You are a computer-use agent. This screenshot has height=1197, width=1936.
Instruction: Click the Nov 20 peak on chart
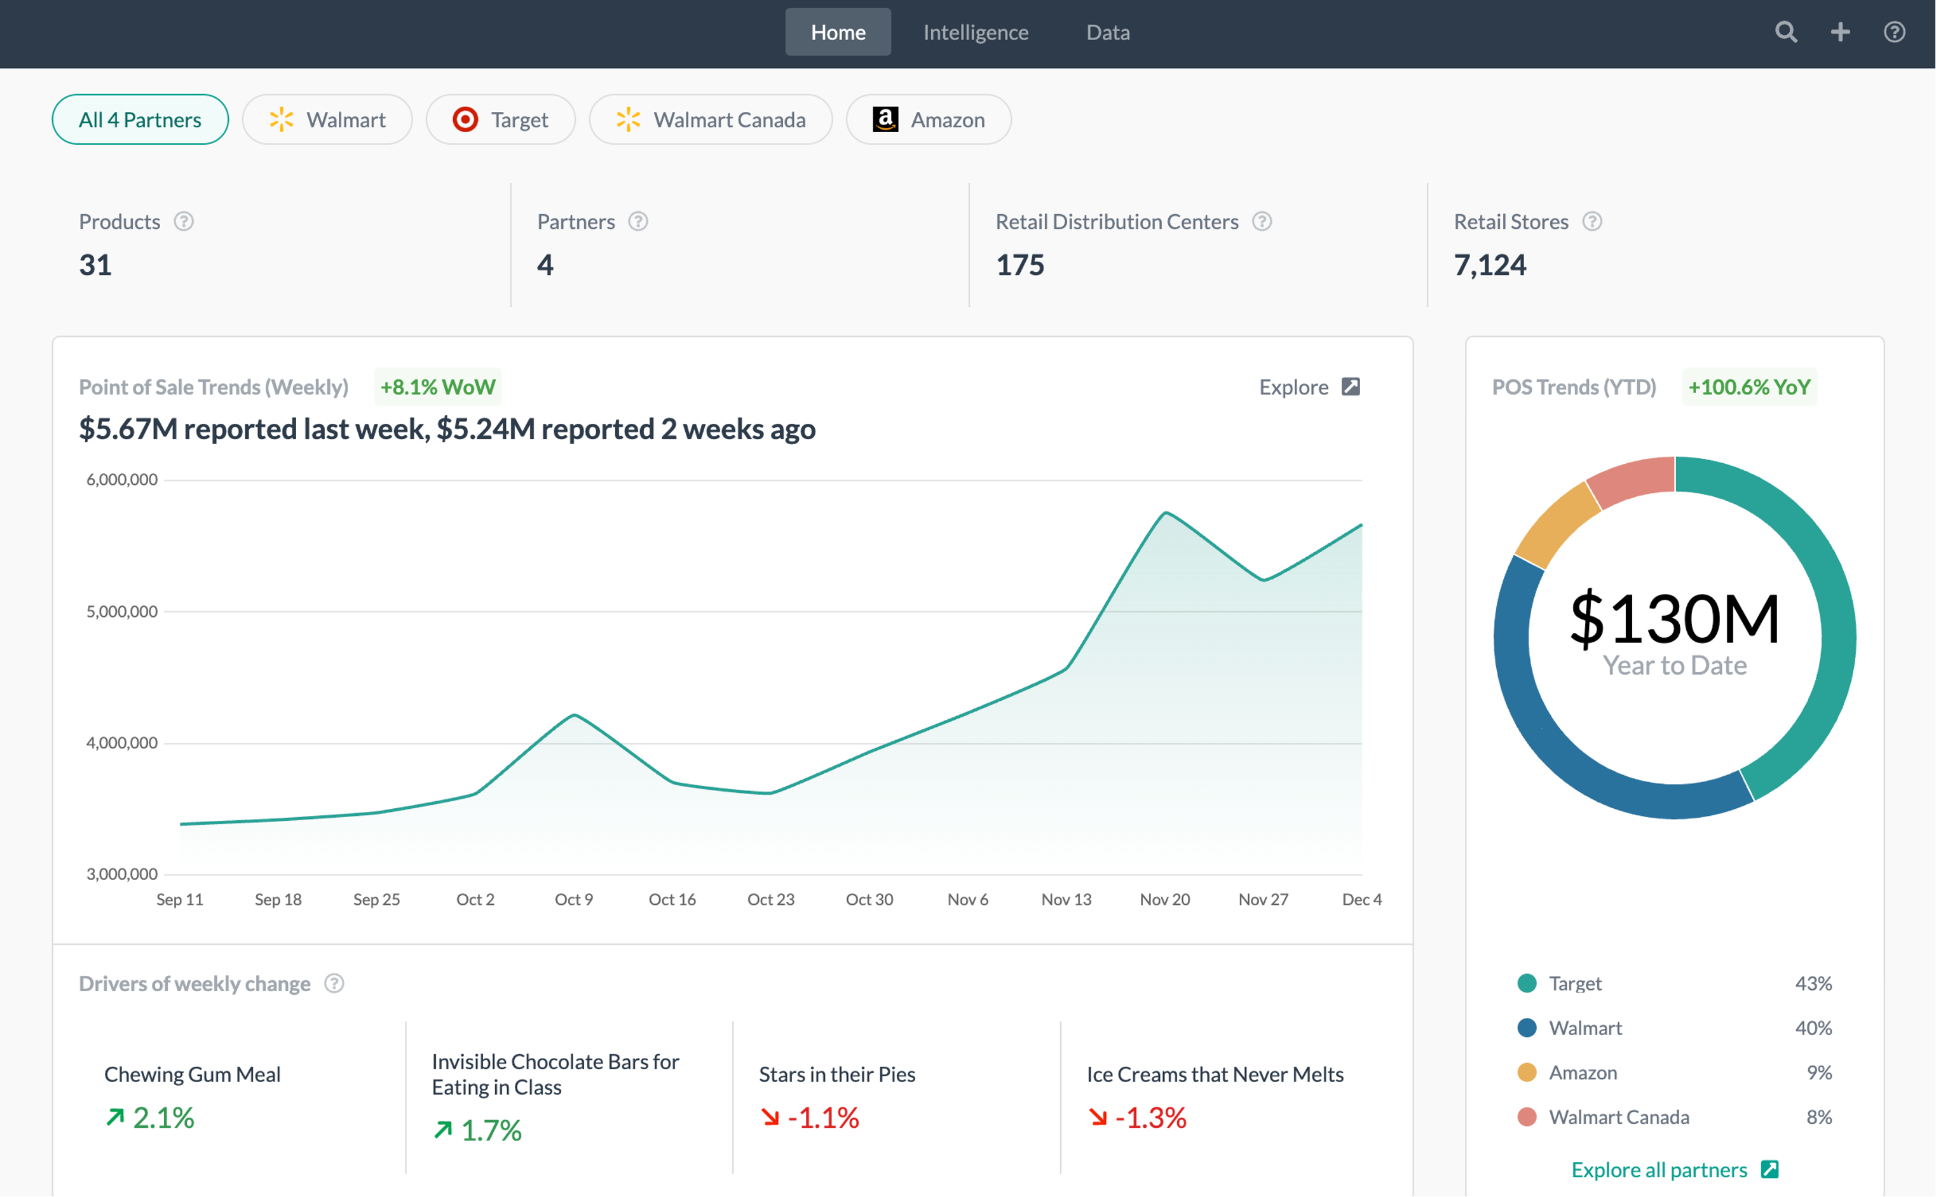pyautogui.click(x=1166, y=514)
